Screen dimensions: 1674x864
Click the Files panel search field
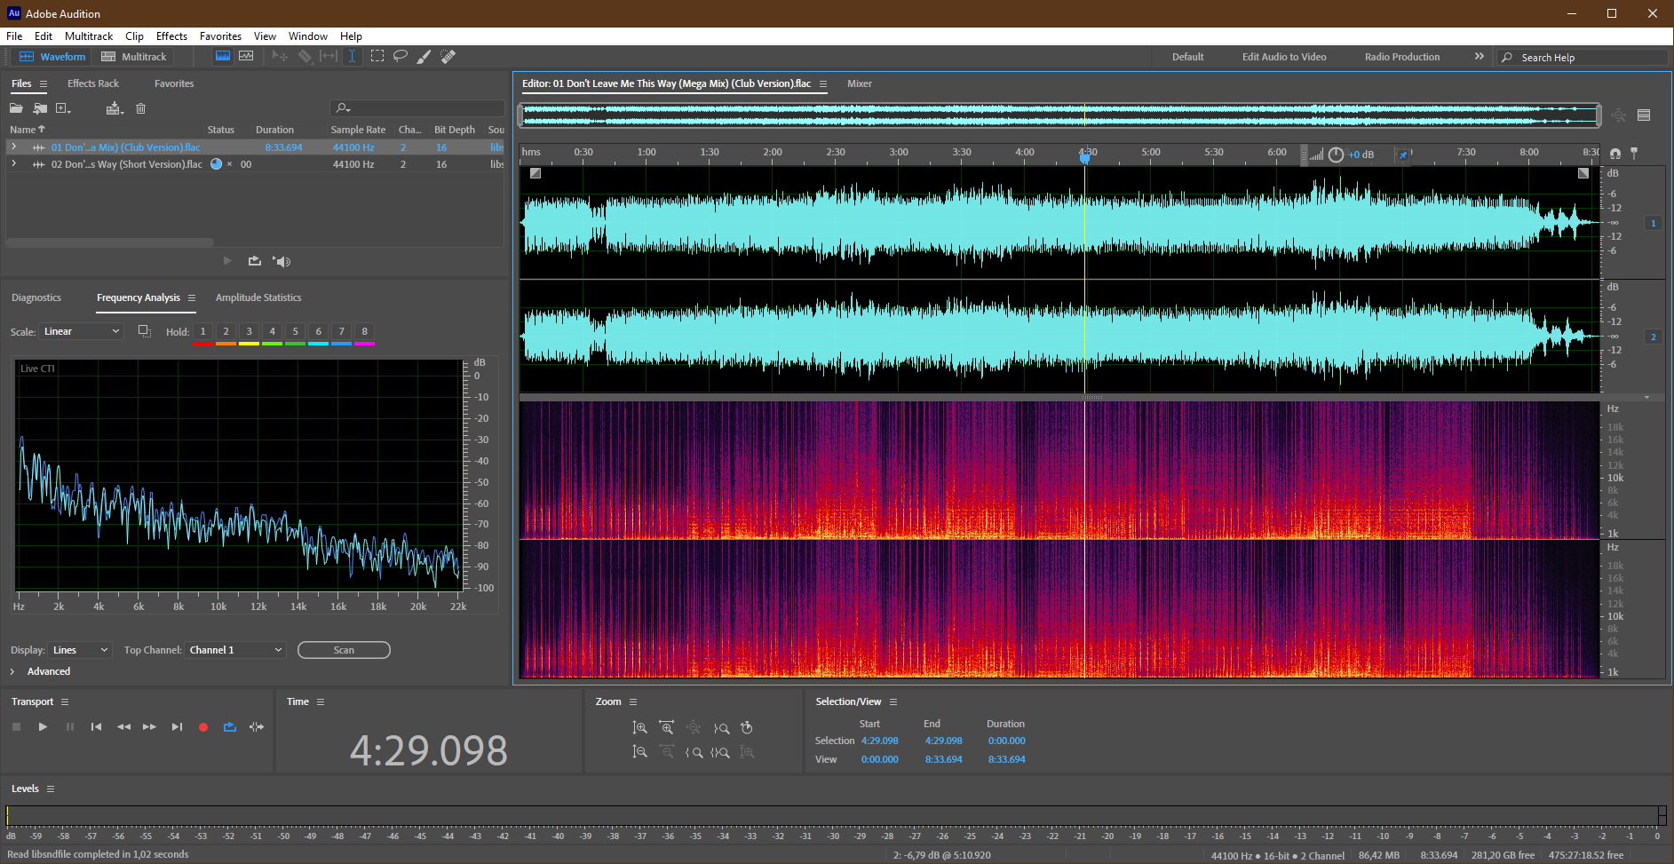(x=417, y=108)
